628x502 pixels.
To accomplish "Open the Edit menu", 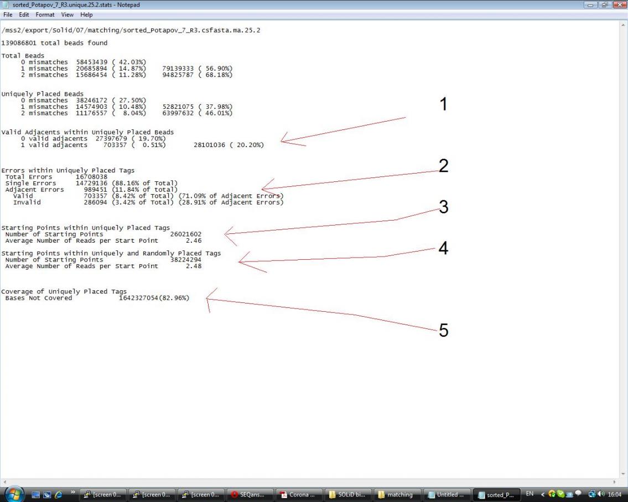I will [24, 15].
